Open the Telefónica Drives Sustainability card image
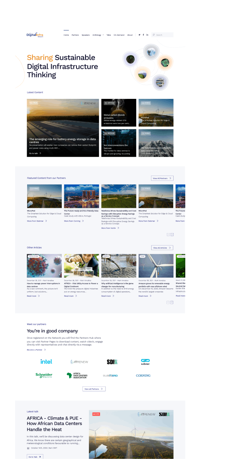The height and width of the screenshot is (459, 235). [x=119, y=196]
